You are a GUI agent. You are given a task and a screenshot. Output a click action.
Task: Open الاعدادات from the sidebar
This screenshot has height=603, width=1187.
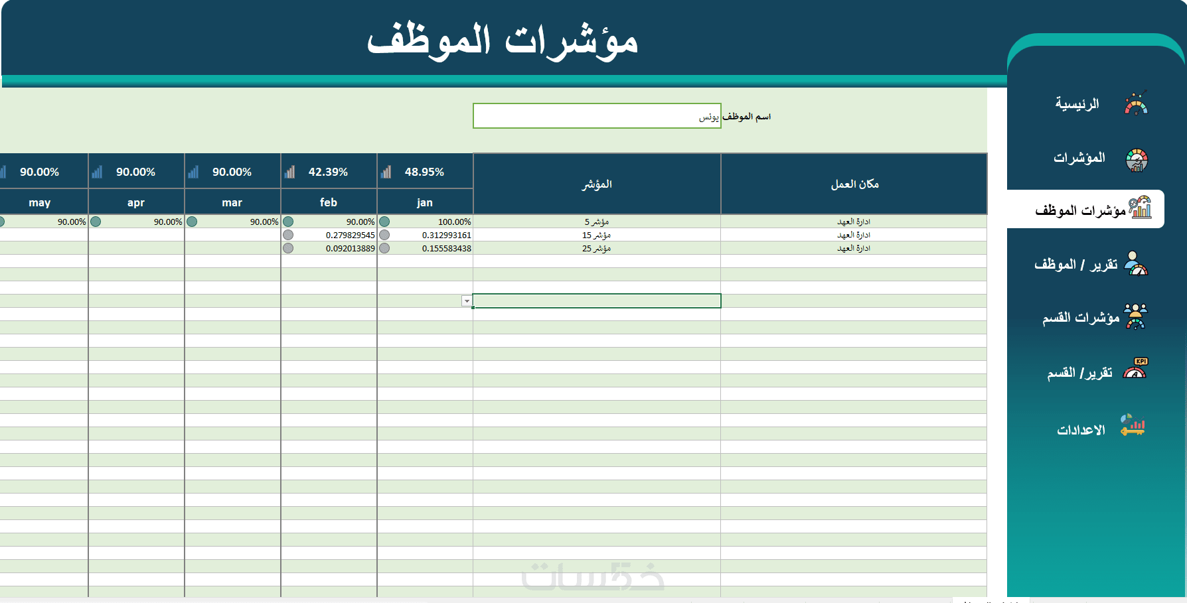click(1081, 430)
